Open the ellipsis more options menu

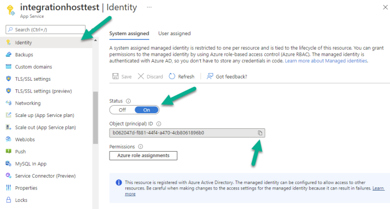149,7
